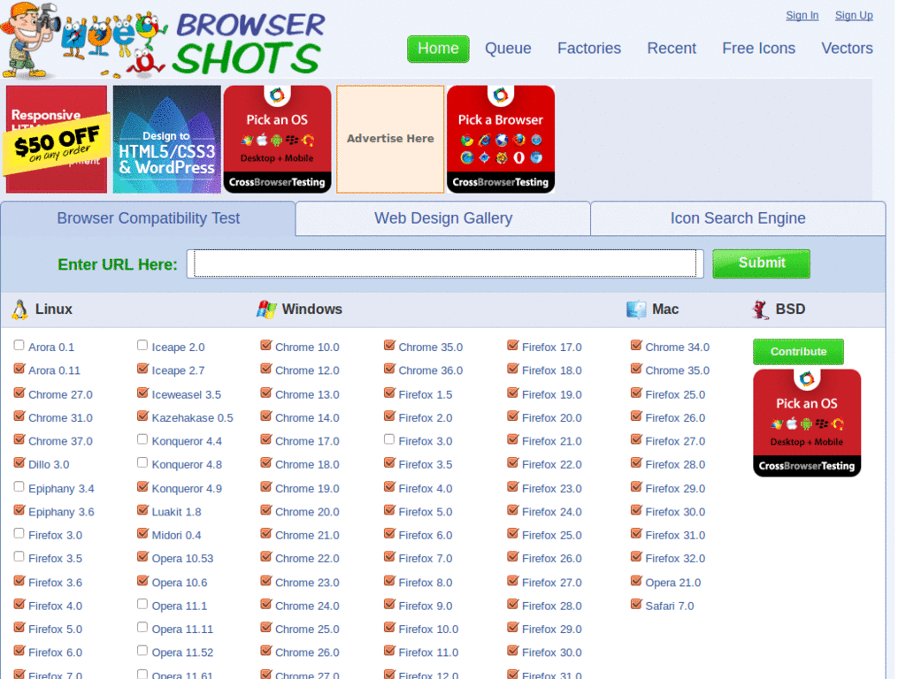Click the Epiphany 3.6 label
This screenshot has width=906, height=679.
click(x=61, y=512)
